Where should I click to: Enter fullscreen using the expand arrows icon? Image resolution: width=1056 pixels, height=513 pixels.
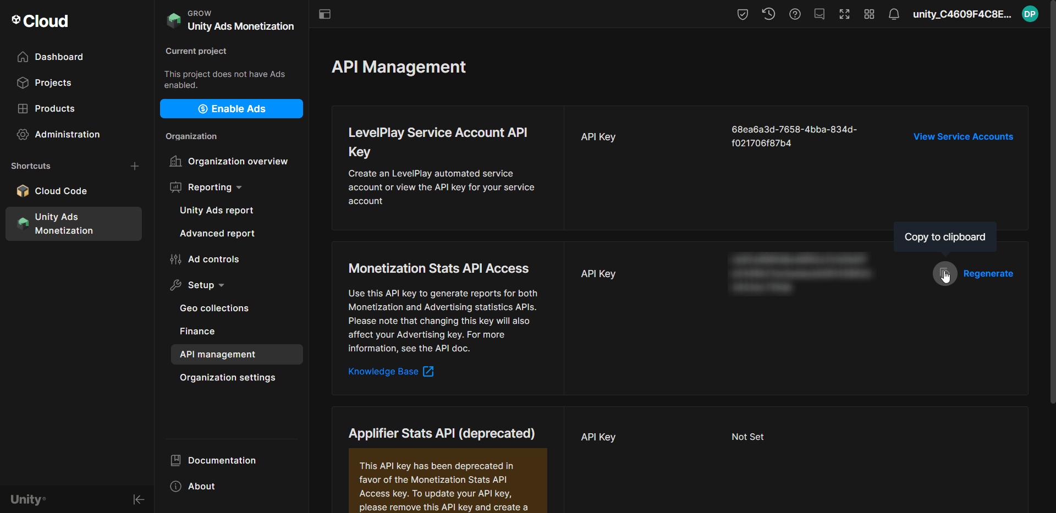pos(844,14)
